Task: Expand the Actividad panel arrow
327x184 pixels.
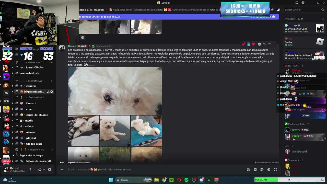Action: [323, 19]
